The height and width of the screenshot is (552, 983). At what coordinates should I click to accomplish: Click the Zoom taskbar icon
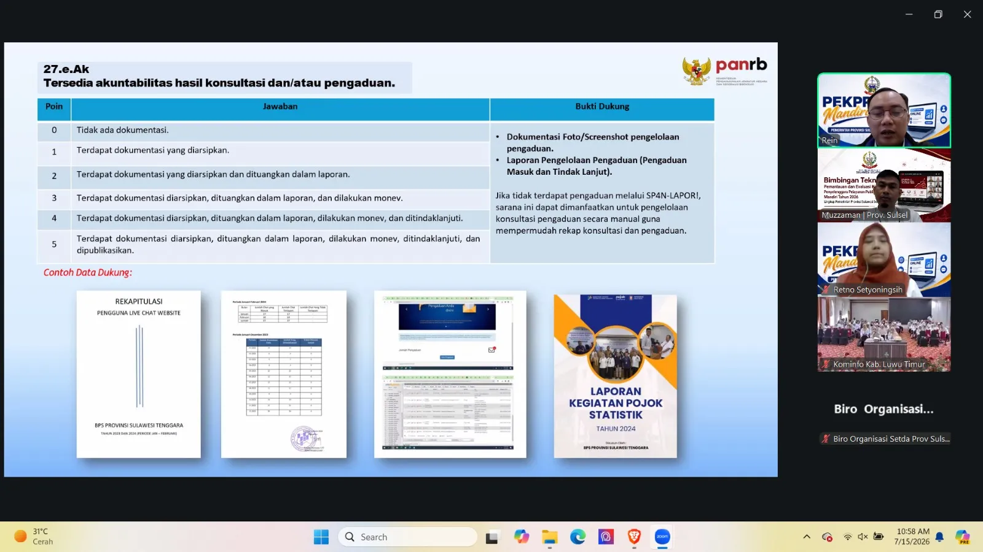[x=662, y=537]
